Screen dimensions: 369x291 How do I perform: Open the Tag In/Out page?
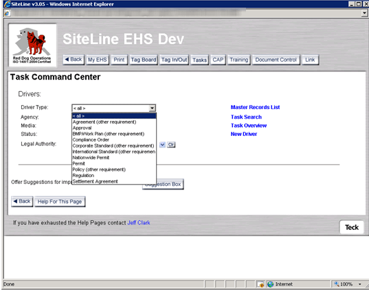click(x=174, y=60)
